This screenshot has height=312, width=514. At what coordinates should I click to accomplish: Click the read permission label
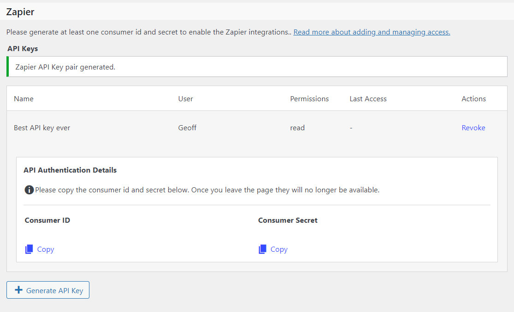point(297,127)
